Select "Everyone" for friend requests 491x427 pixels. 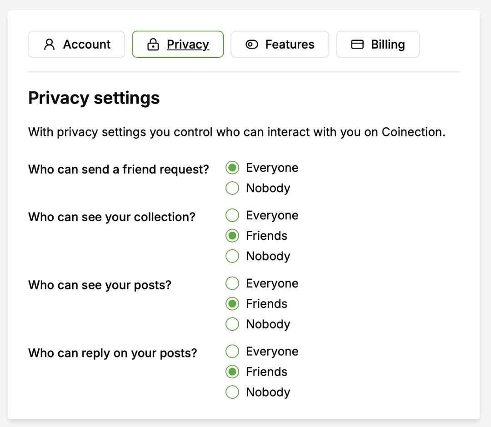(x=232, y=167)
